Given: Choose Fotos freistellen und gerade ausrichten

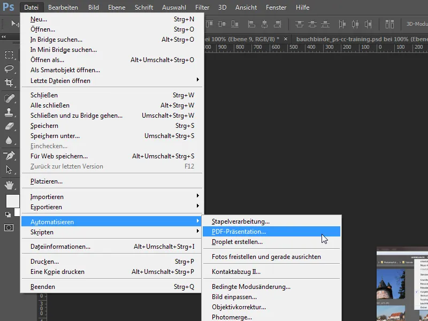Looking at the screenshot, I should tap(271, 257).
